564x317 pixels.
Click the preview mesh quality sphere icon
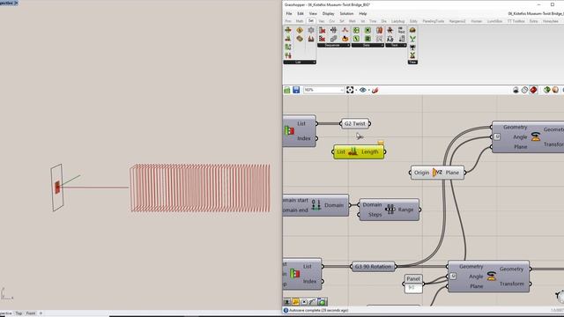555,90
